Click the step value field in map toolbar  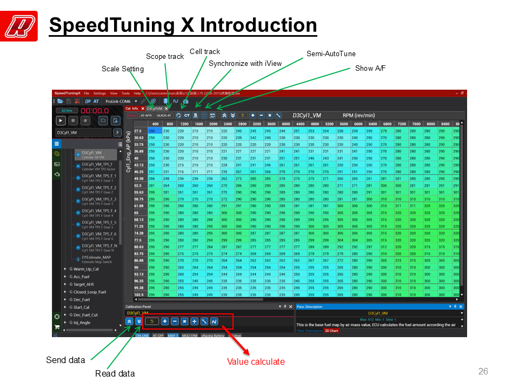[x=243, y=116]
